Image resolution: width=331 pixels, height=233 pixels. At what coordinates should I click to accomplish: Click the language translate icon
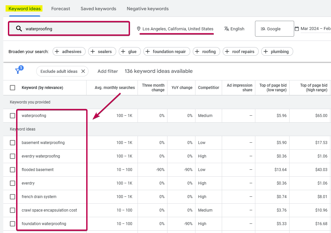tap(226, 29)
